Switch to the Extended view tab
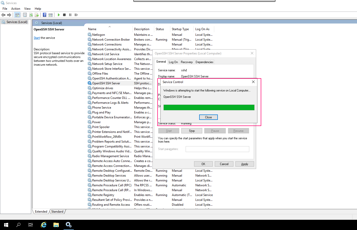This screenshot has height=230, width=357. click(x=41, y=212)
